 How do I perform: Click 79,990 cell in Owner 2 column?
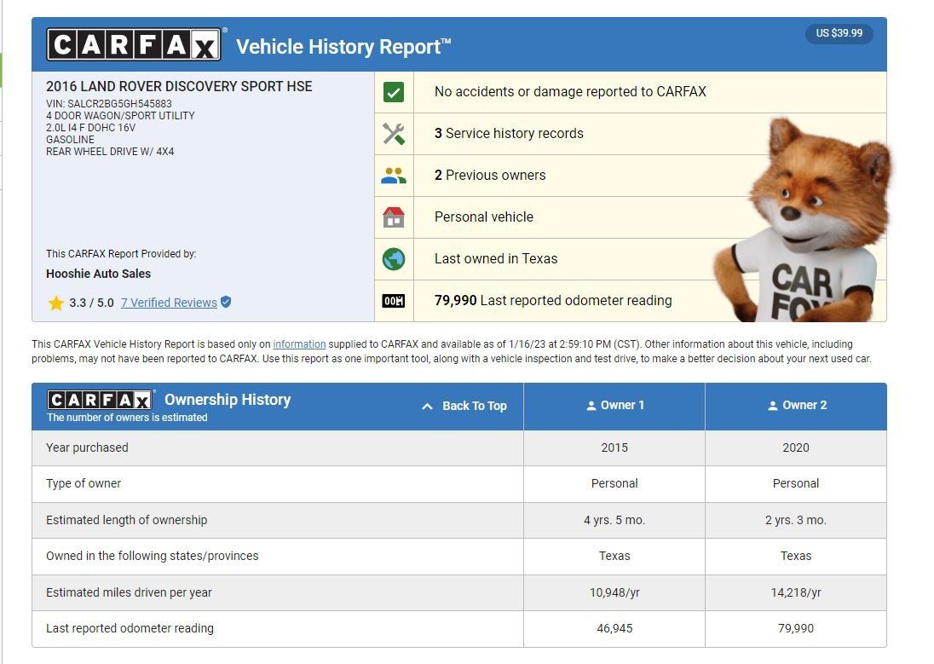click(796, 628)
